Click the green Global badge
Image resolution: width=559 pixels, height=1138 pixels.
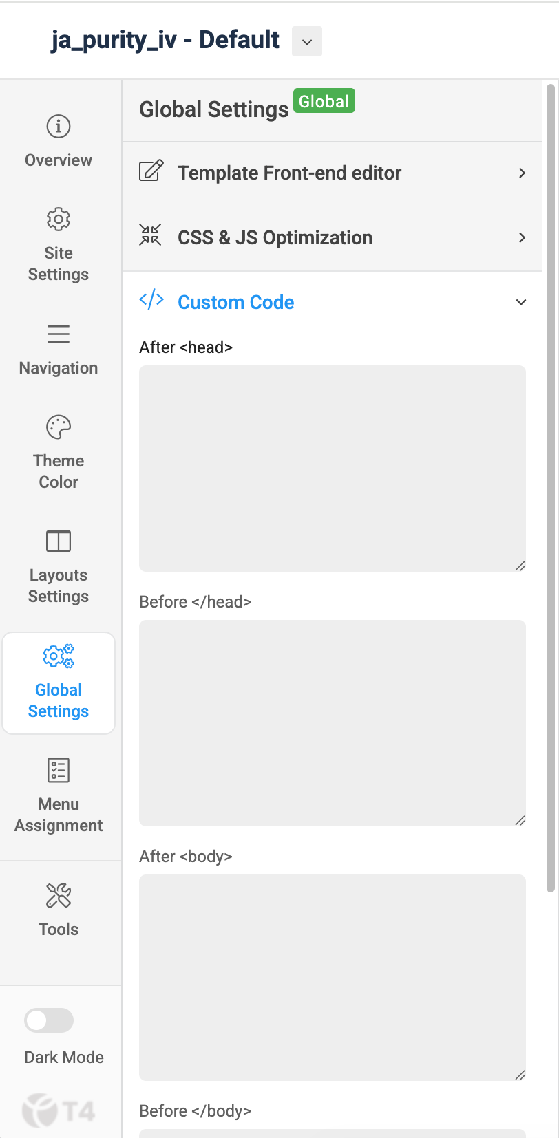[x=324, y=101]
